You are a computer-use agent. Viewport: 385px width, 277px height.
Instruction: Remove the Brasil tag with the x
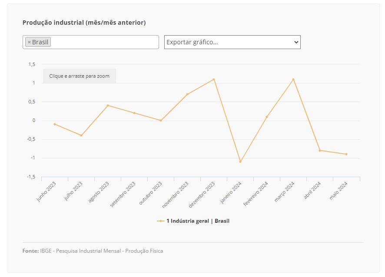click(x=29, y=42)
